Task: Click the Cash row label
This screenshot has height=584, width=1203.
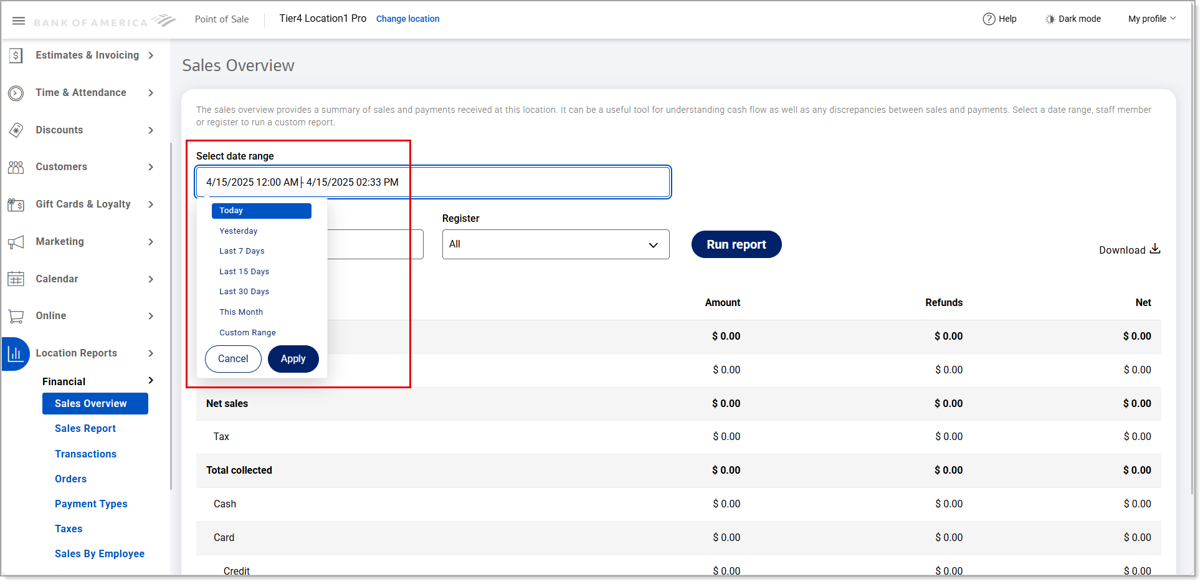Action: coord(225,504)
